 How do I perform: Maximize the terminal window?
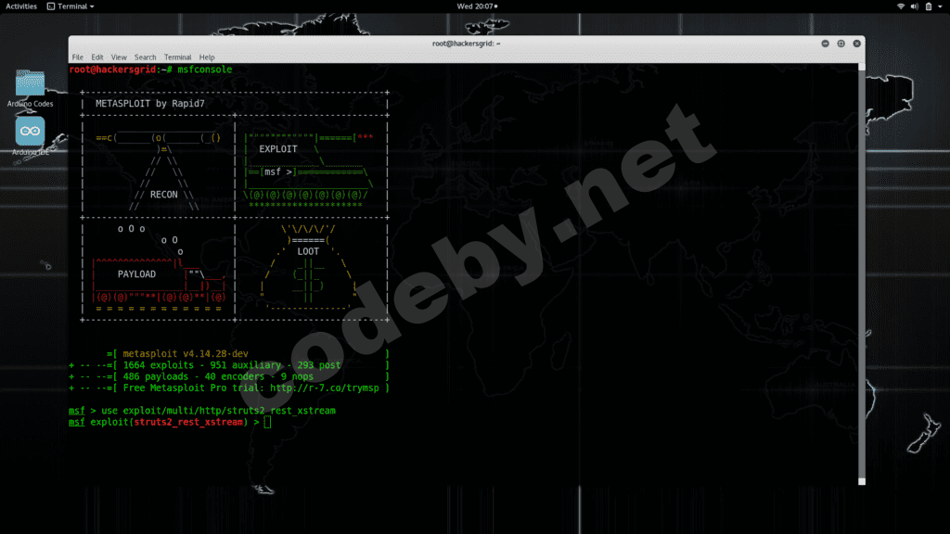pyautogui.click(x=841, y=44)
